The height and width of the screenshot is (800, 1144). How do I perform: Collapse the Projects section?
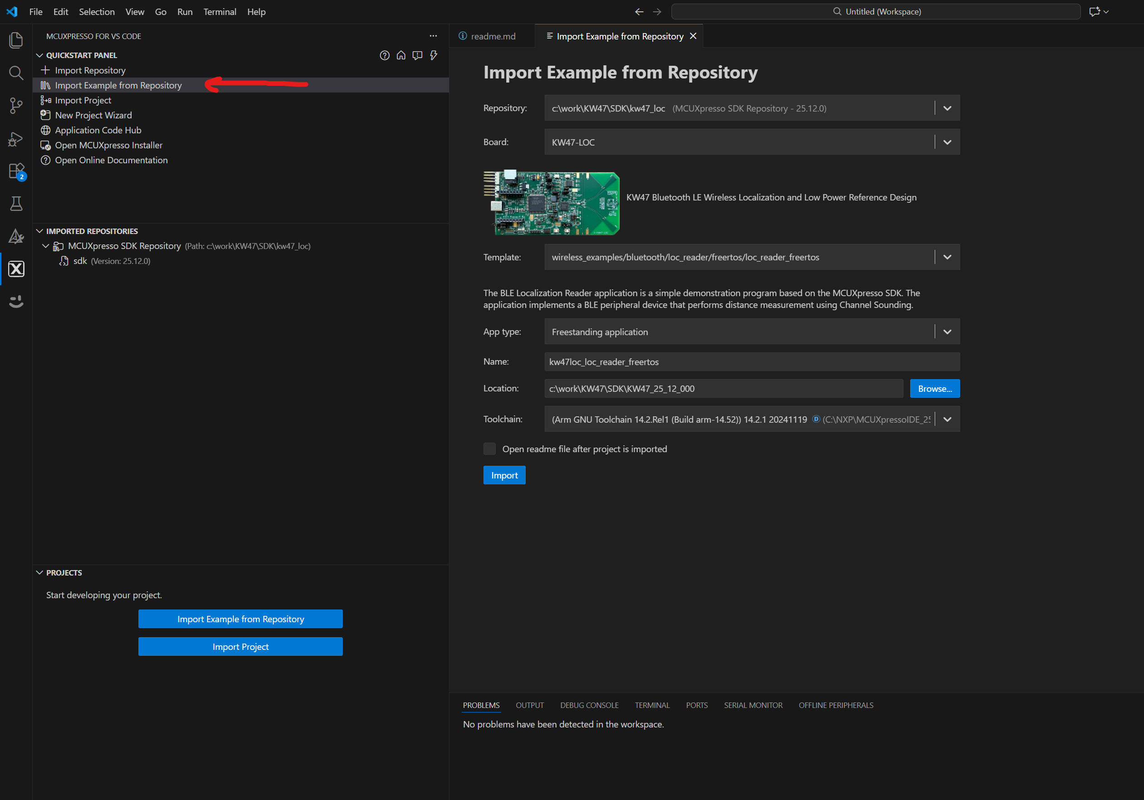(39, 572)
